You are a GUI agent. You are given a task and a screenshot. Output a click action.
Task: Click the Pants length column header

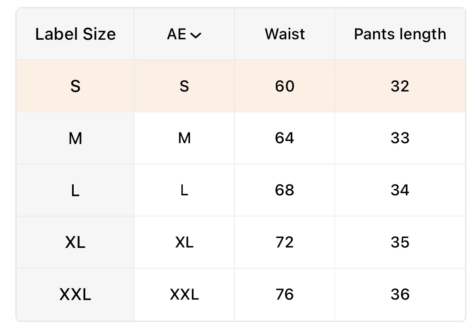[400, 34]
